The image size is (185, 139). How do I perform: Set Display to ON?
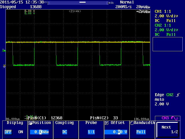pyautogui.click(x=21, y=132)
